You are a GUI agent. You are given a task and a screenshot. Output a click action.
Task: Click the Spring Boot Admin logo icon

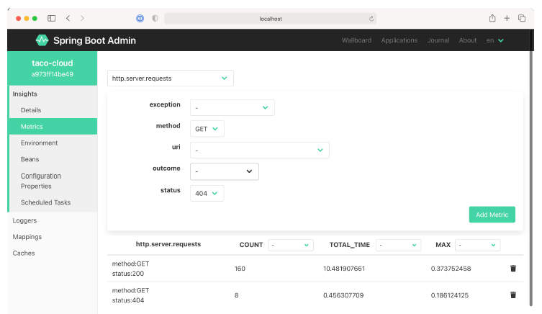tap(42, 40)
